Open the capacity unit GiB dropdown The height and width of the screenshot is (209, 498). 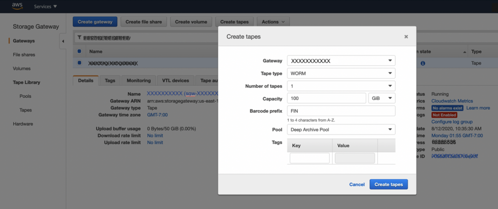[382, 98]
